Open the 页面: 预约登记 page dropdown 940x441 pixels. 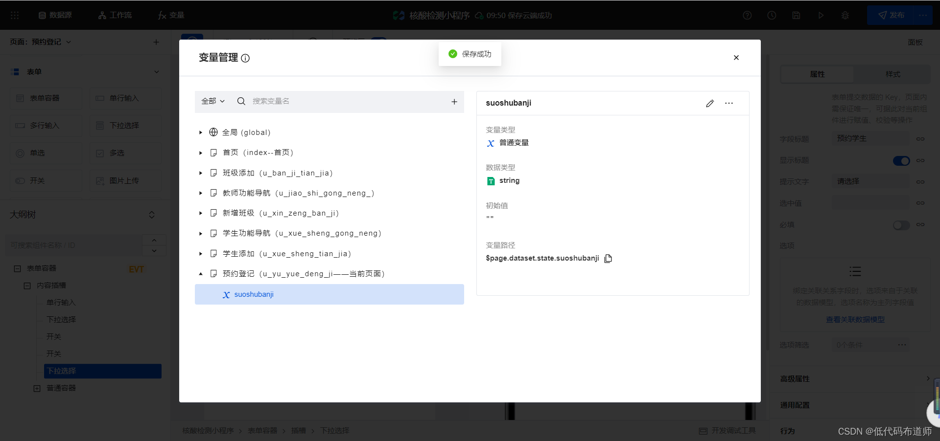click(x=41, y=42)
